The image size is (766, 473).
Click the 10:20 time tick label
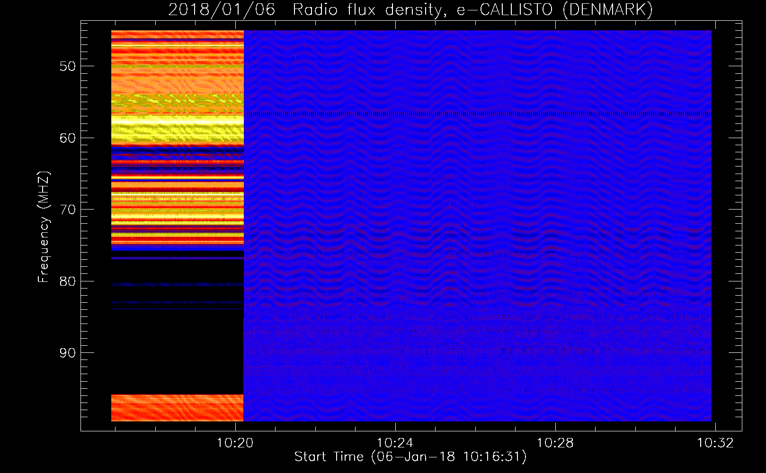click(235, 443)
